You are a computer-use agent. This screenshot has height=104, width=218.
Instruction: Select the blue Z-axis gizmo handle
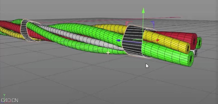pos(118,41)
